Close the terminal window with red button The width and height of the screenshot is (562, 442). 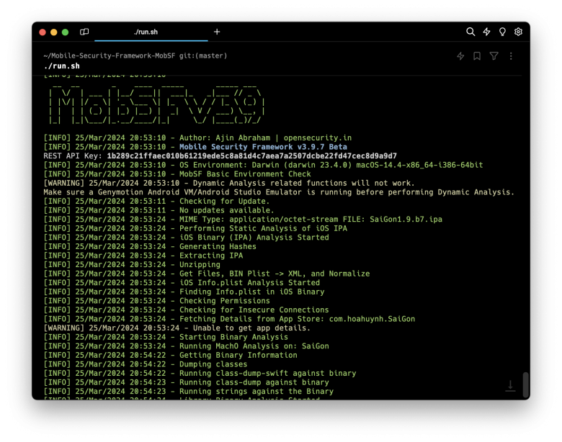click(x=43, y=32)
